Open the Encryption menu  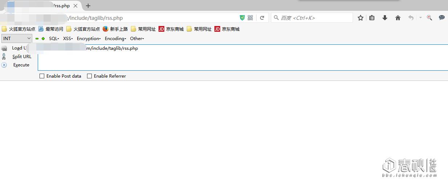[x=89, y=39]
